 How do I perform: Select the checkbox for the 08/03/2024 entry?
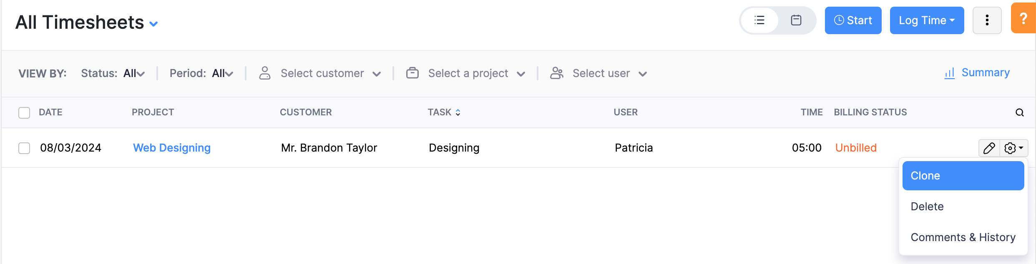click(24, 148)
